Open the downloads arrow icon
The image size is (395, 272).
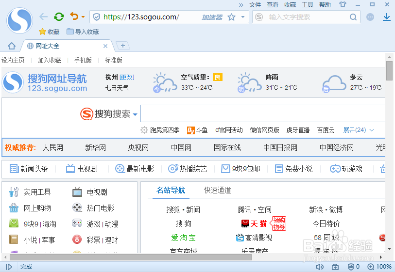387,17
